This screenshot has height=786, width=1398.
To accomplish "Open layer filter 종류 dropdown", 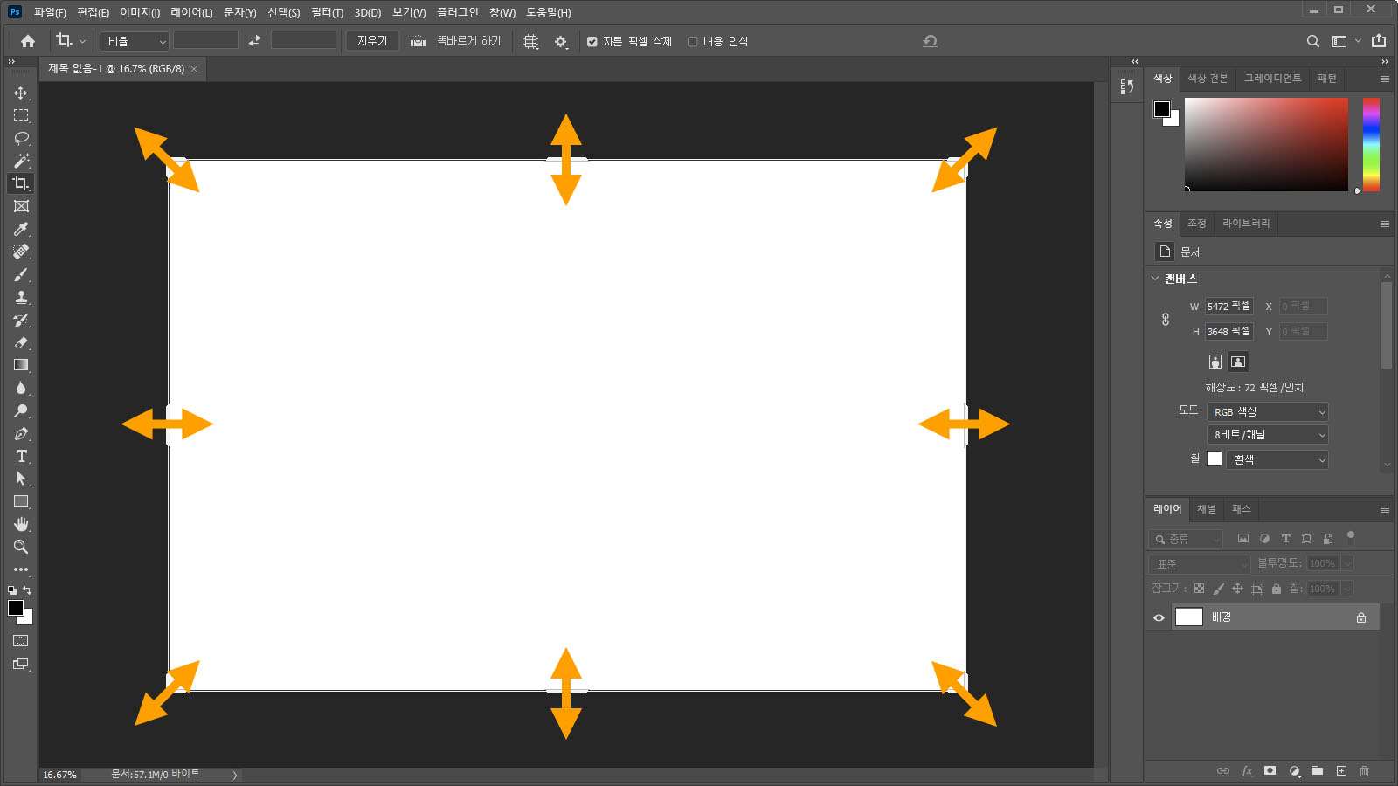I will pos(1186,539).
